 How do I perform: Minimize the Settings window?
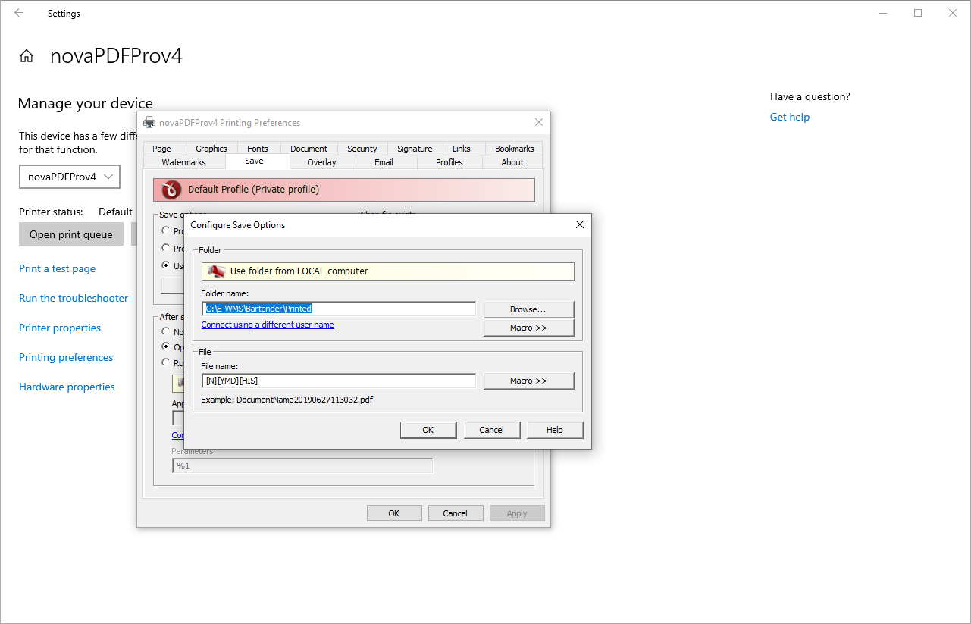pyautogui.click(x=882, y=13)
